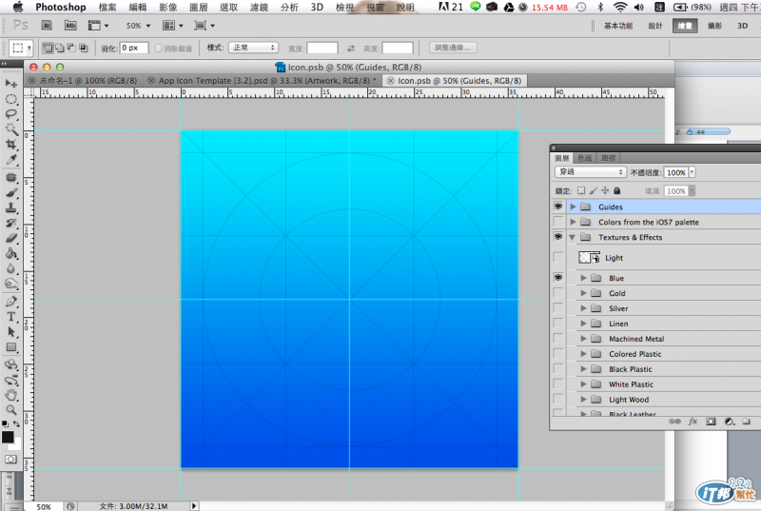Open the 濾鏡 (Filter) menu

pyautogui.click(x=259, y=7)
